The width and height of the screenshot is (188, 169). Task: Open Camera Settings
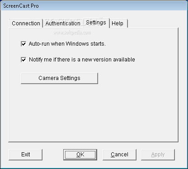point(59,78)
